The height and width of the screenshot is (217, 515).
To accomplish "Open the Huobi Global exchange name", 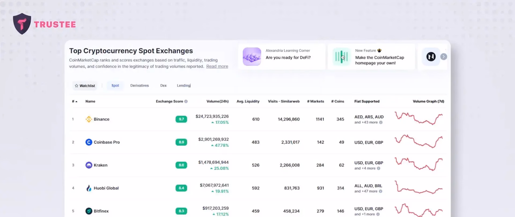I will click(x=106, y=188).
